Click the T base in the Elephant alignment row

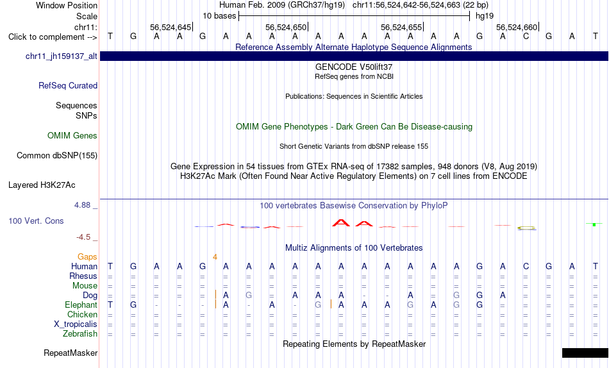(110, 305)
